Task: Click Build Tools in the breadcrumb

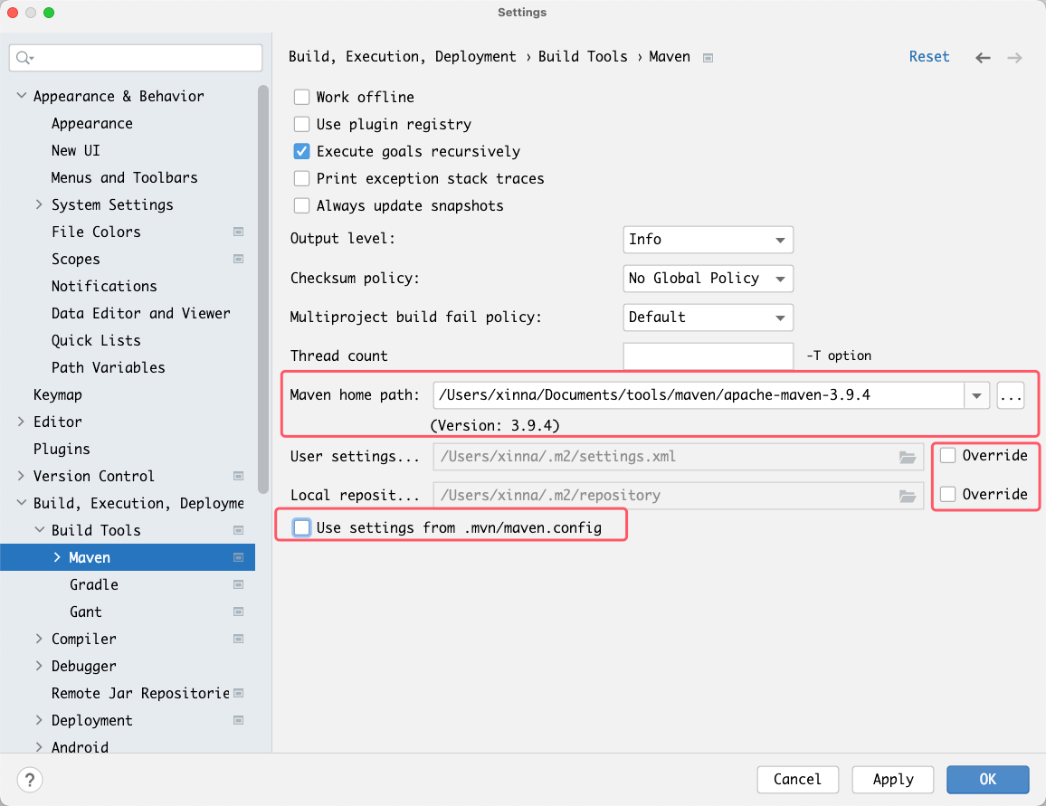Action: (583, 57)
